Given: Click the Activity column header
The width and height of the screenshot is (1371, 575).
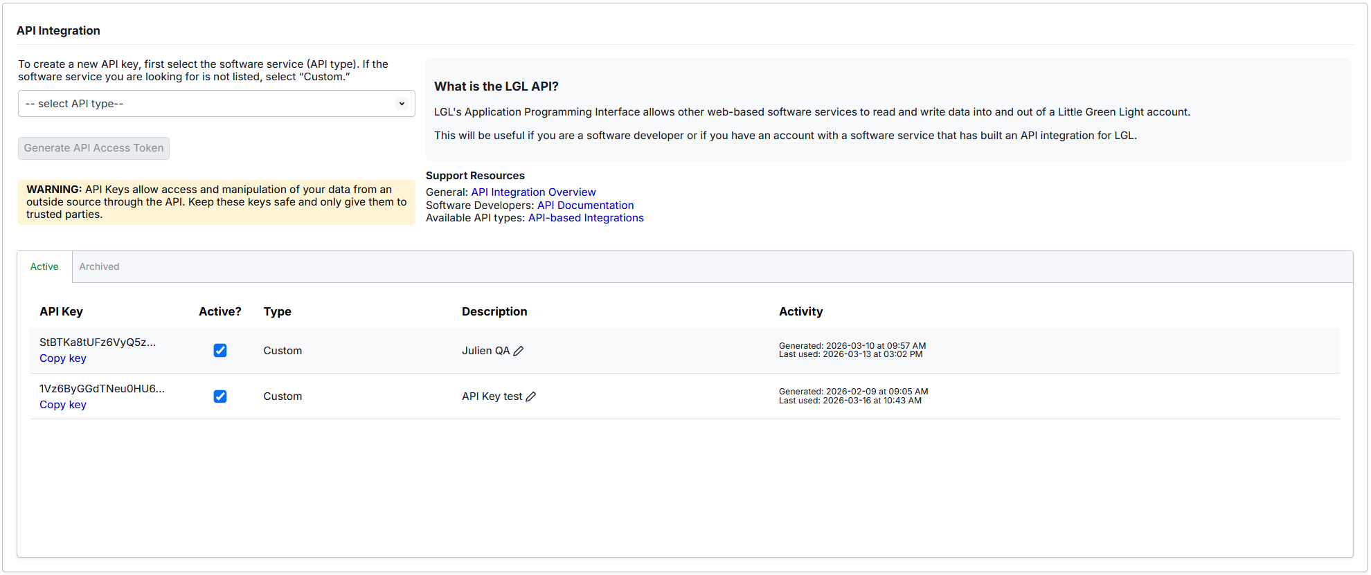Looking at the screenshot, I should (800, 312).
